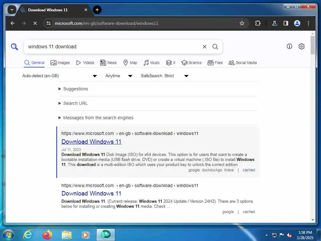Viewport: 321px width, 241px height.
Task: Switch to the Music category
Action: 151,63
